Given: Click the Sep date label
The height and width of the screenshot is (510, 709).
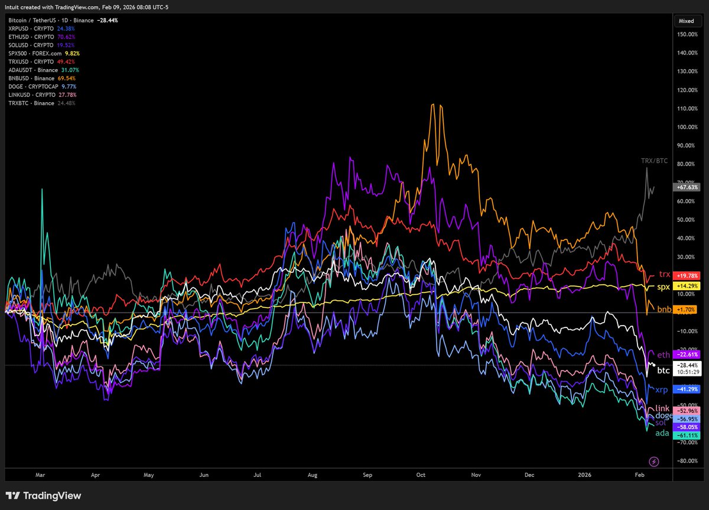Looking at the screenshot, I should [x=367, y=475].
